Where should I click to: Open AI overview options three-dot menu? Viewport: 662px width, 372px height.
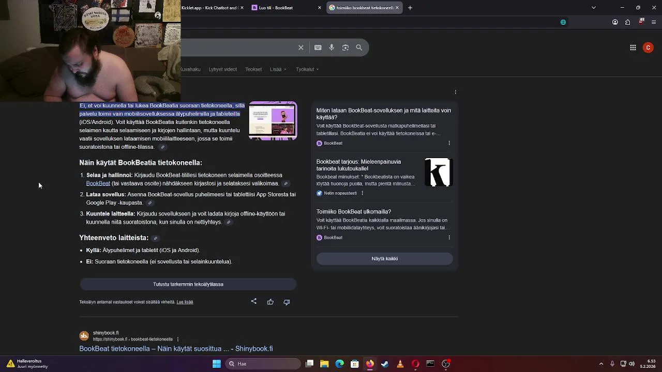pyautogui.click(x=455, y=92)
